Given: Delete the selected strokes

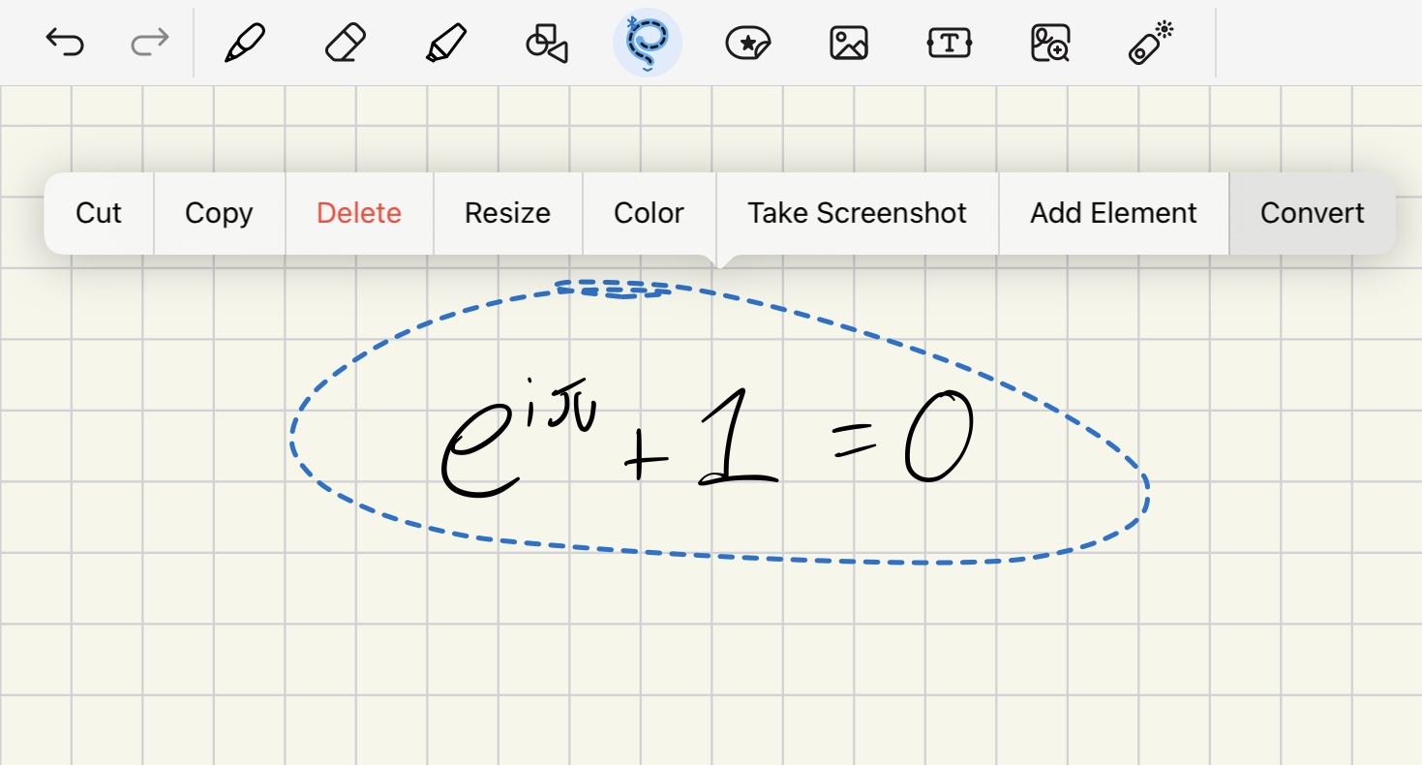Looking at the screenshot, I should (359, 213).
